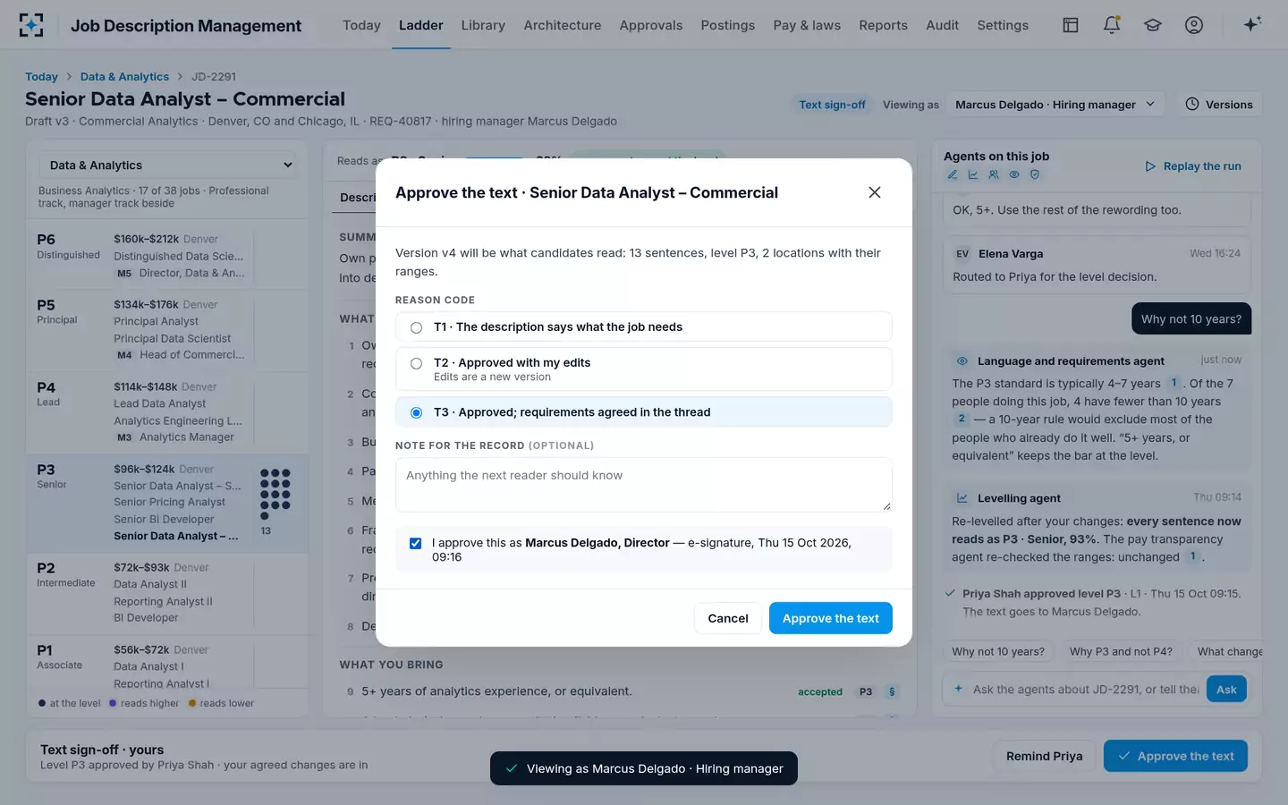1288x805 pixels.
Task: Click the Ask button in agents panel
Action: [1226, 690]
